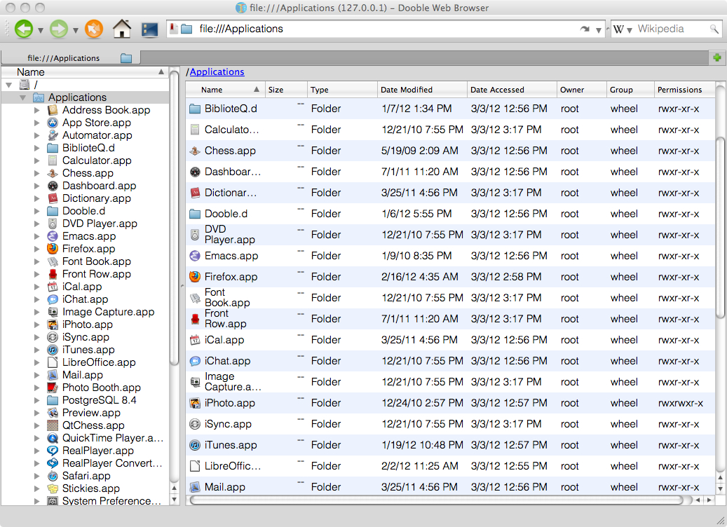Sort by the Permissions column header

684,90
